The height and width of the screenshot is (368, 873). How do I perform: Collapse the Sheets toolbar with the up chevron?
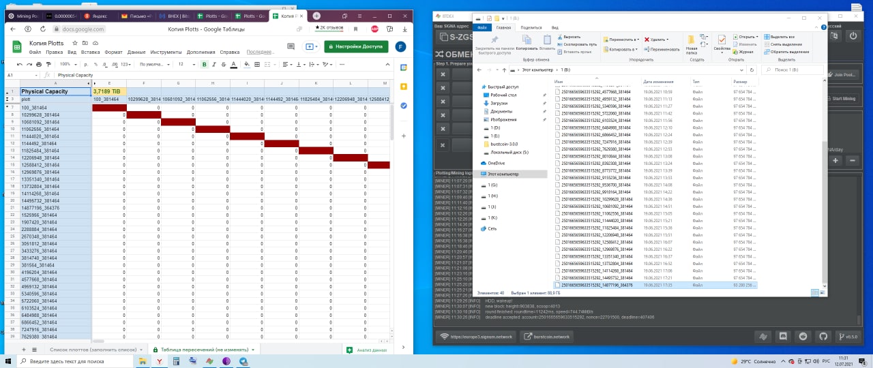tap(386, 64)
